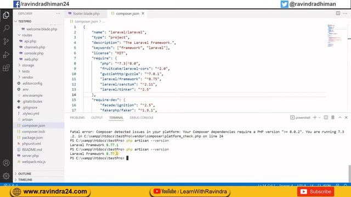Open webpack.mix.js file
This screenshot has height=197, width=351.
(38, 162)
